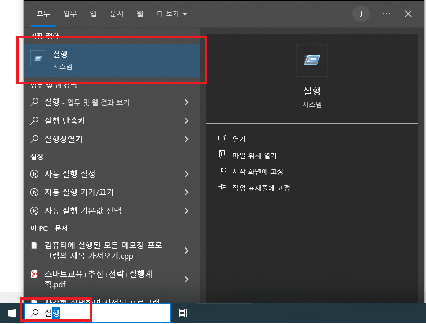
Task: Switch to the 모두 tab
Action: click(43, 14)
